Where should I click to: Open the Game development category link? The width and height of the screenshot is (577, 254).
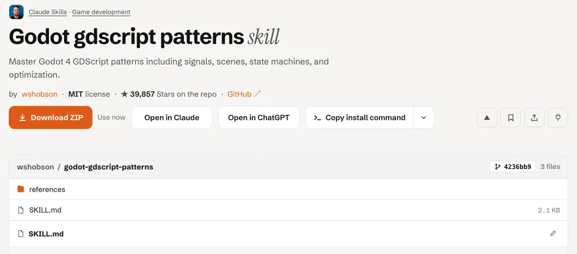click(101, 12)
